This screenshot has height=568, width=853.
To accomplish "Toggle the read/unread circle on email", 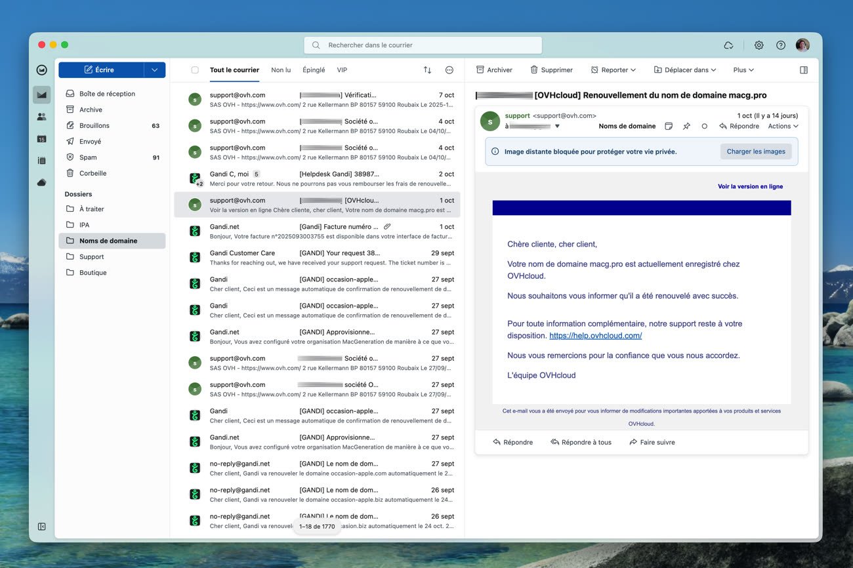I will coord(704,126).
